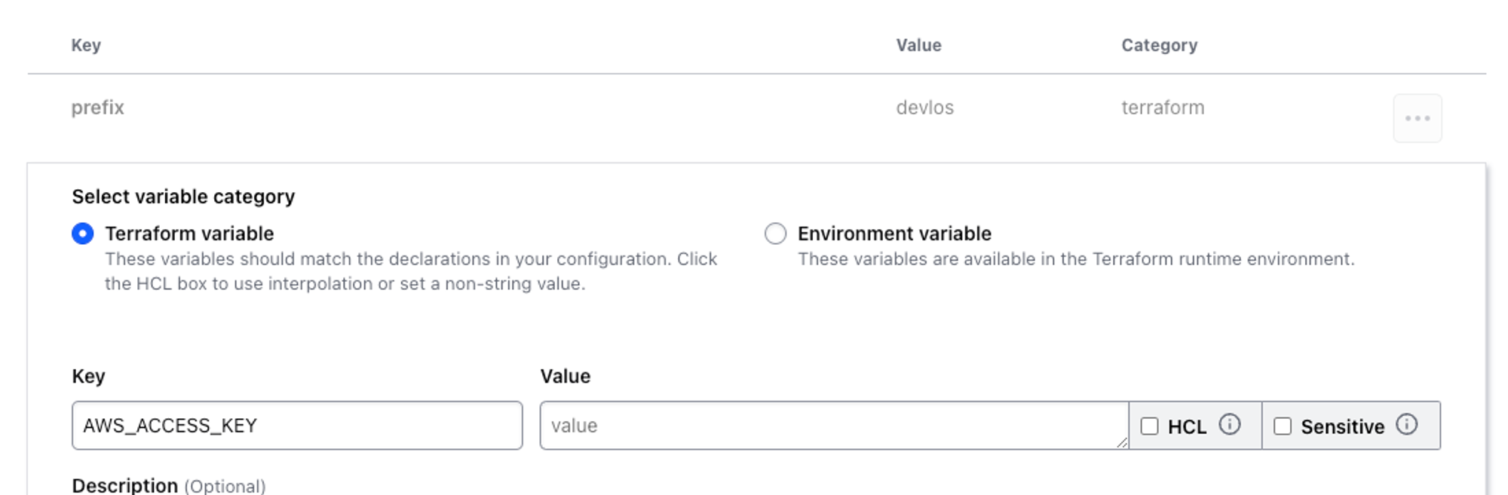Click the Category column header

[x=1159, y=45]
